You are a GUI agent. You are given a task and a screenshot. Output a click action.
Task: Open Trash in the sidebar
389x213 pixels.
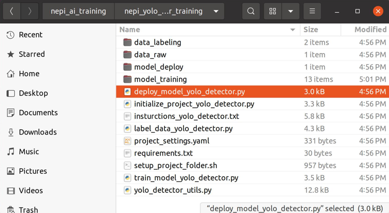(28, 209)
